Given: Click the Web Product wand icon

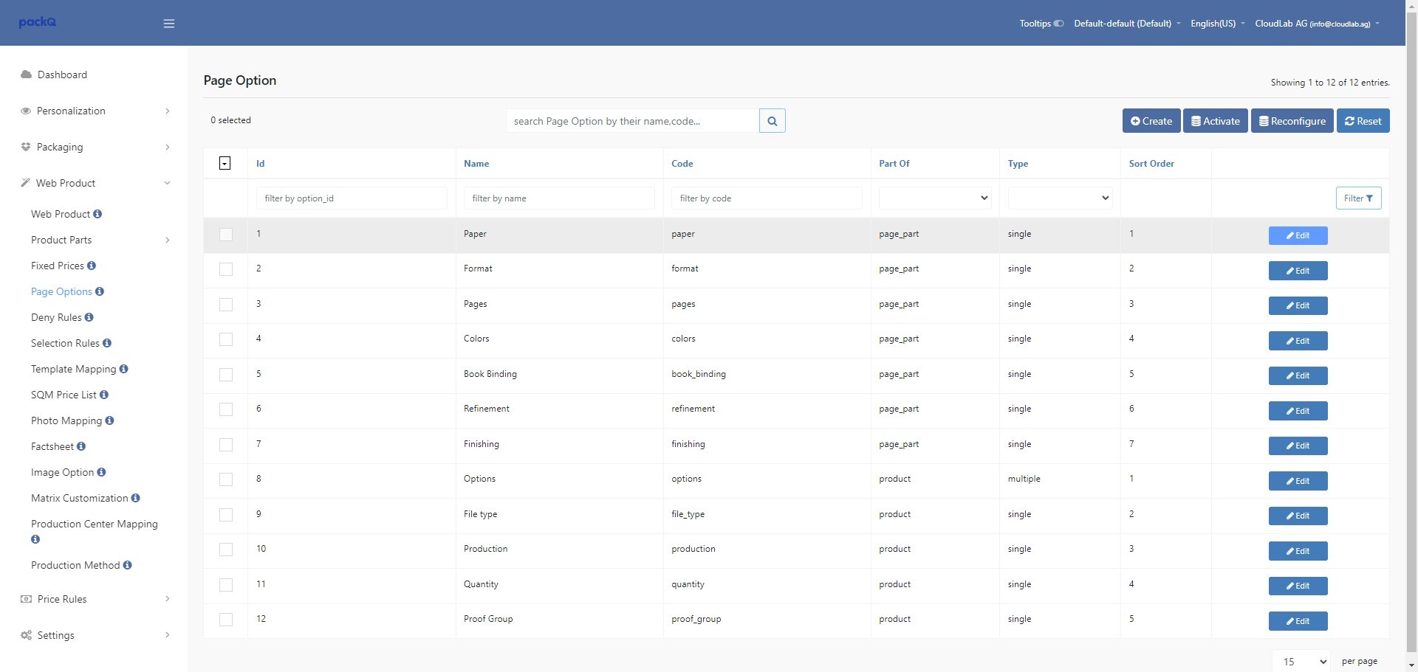Looking at the screenshot, I should 26,183.
